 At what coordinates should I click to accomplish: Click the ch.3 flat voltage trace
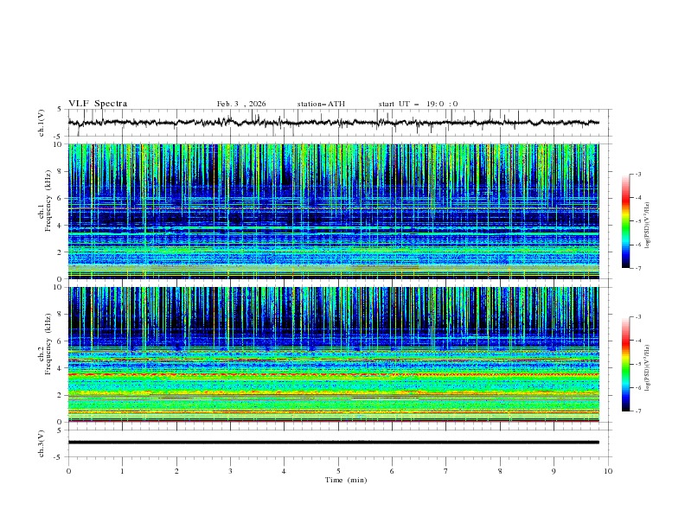click(337, 443)
